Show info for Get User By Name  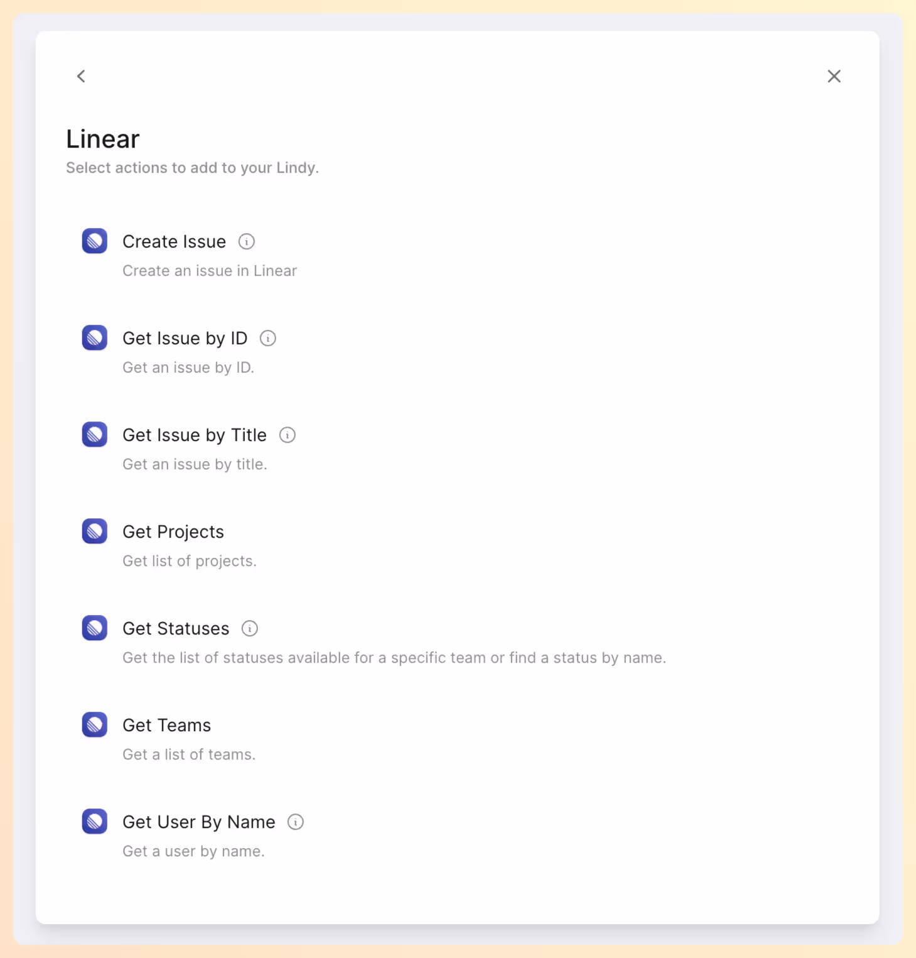296,822
